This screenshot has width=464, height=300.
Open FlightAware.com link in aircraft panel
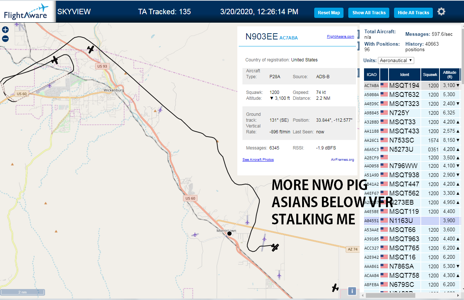(340, 36)
